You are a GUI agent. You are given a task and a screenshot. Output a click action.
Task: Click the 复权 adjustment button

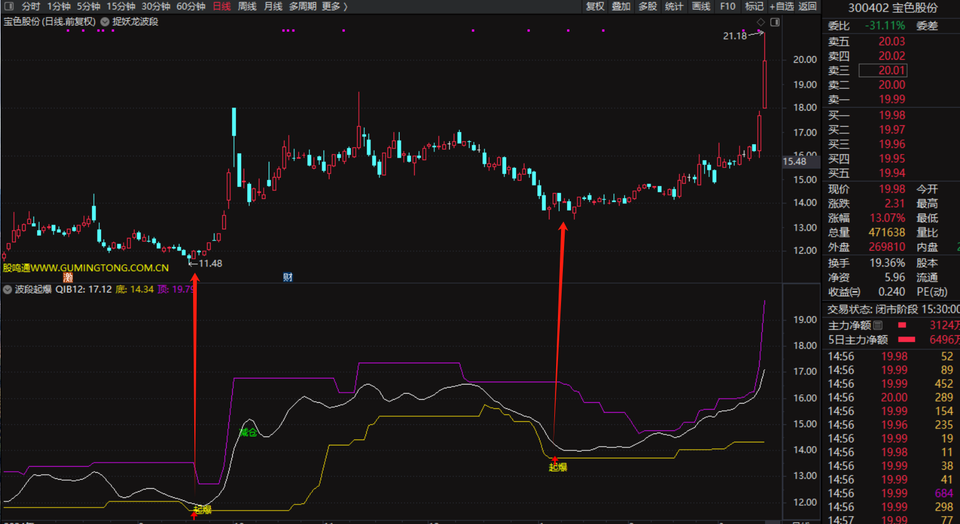[x=595, y=7]
